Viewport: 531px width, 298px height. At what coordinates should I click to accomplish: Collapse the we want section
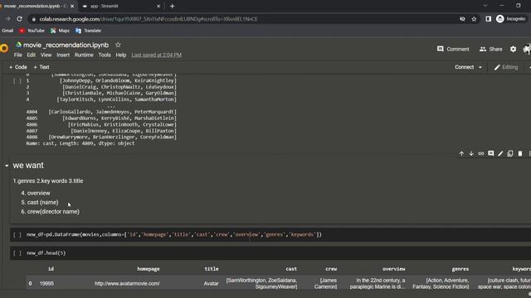[7, 166]
